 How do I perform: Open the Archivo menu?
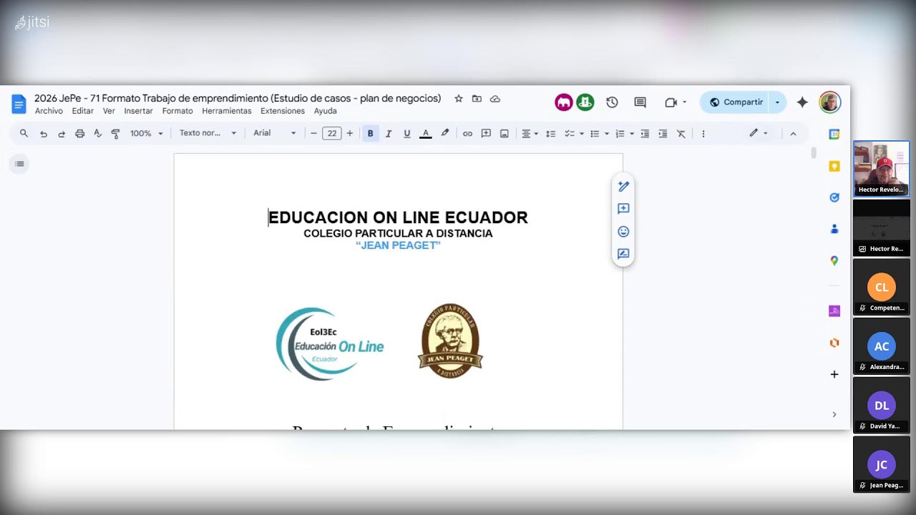click(49, 112)
